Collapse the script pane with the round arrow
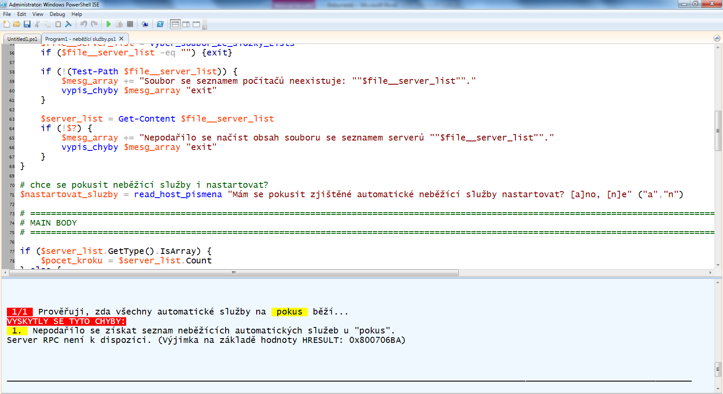Image resolution: width=723 pixels, height=394 pixels. [x=717, y=38]
